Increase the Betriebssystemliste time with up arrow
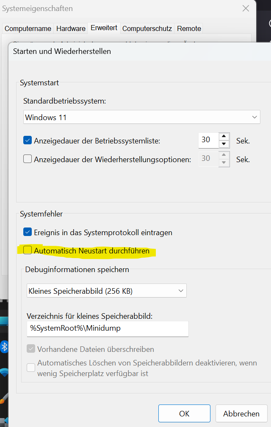The image size is (271, 427). coord(224,137)
